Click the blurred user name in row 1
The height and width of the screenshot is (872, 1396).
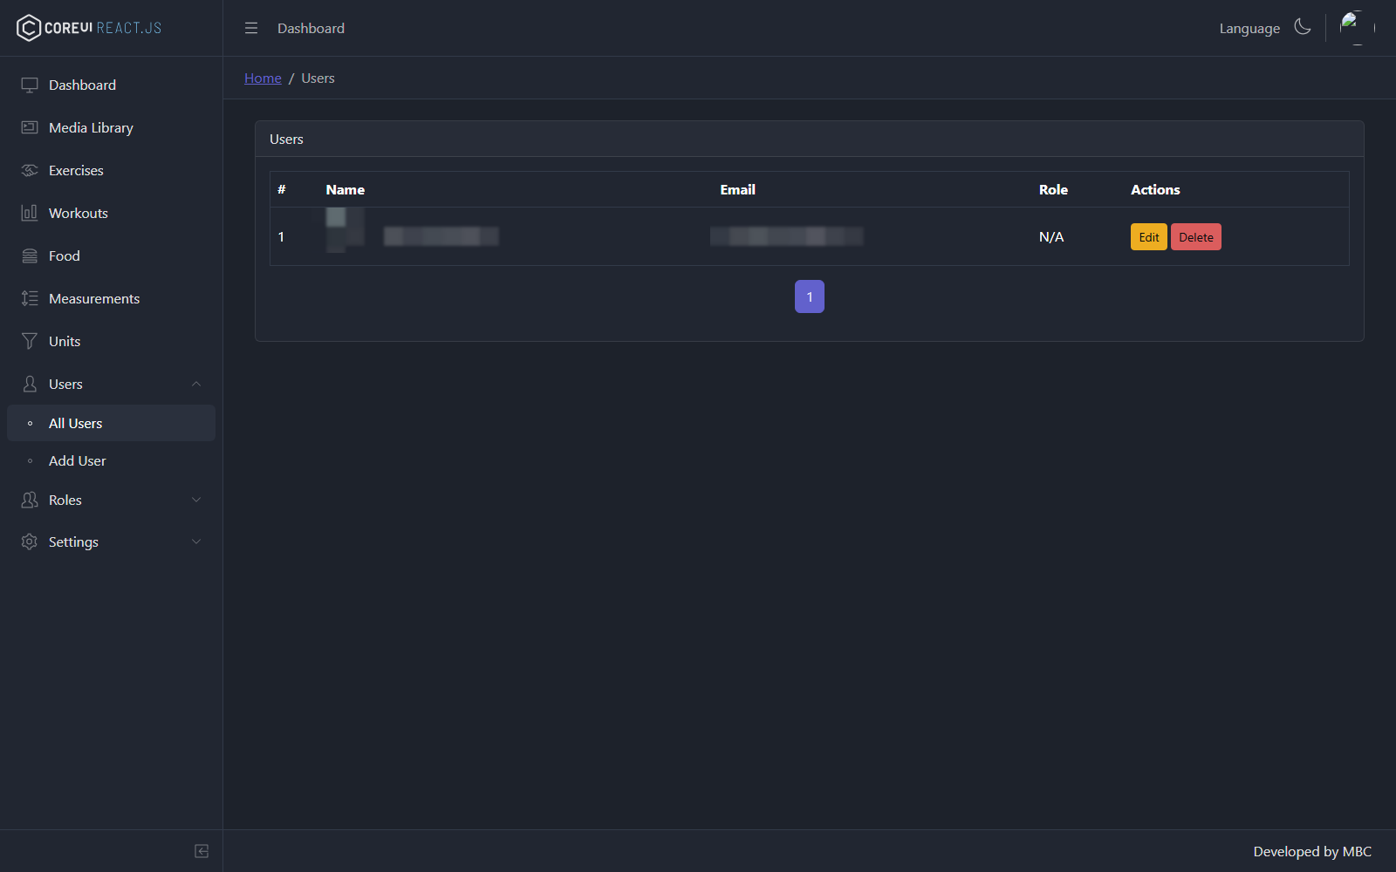click(441, 236)
